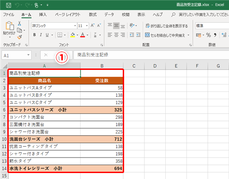Image resolution: width=229 pixels, height=179 pixels.
Task: Toggle Bold formatting
Action: [34, 35]
